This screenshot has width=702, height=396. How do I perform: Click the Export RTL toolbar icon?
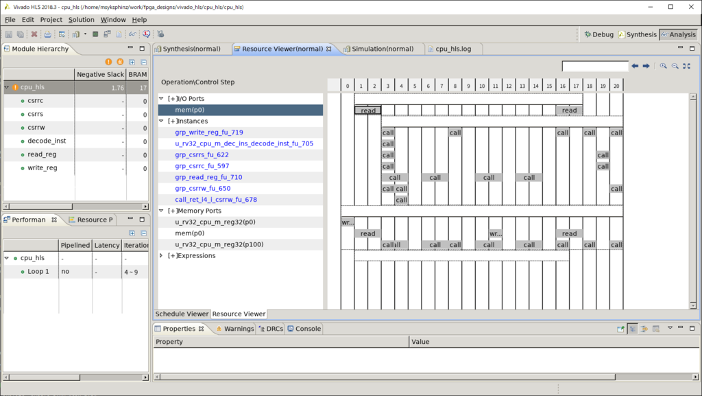pyautogui.click(x=107, y=34)
